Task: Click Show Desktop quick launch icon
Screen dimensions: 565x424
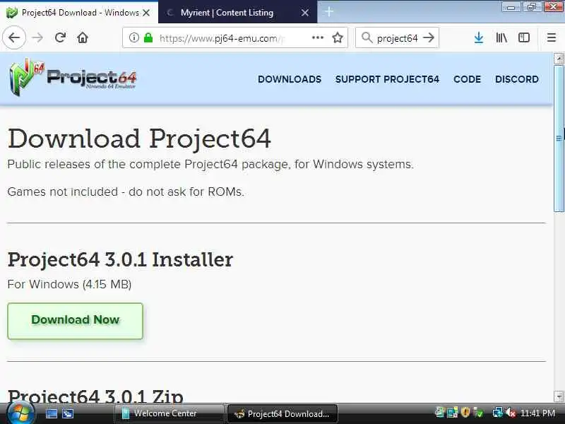Action: [x=52, y=413]
